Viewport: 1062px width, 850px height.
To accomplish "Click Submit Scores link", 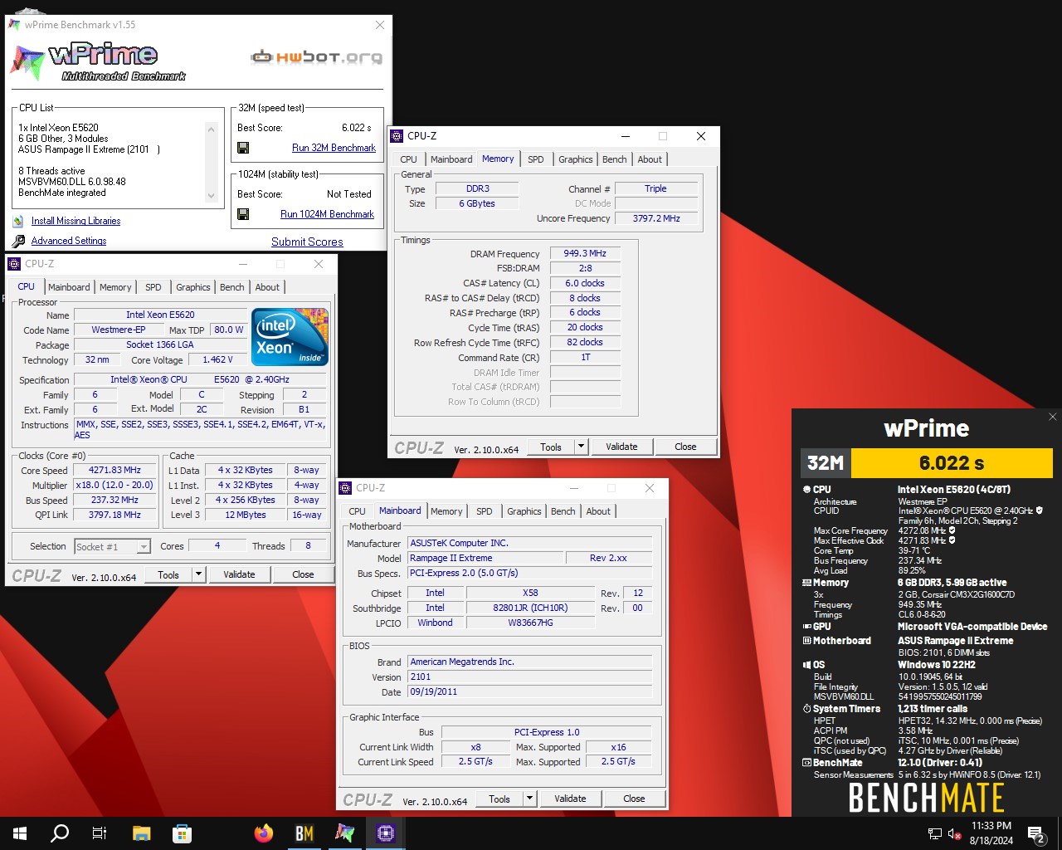I will (307, 242).
